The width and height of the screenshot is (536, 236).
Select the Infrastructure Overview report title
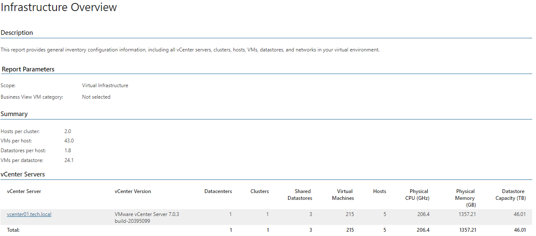pos(59,7)
